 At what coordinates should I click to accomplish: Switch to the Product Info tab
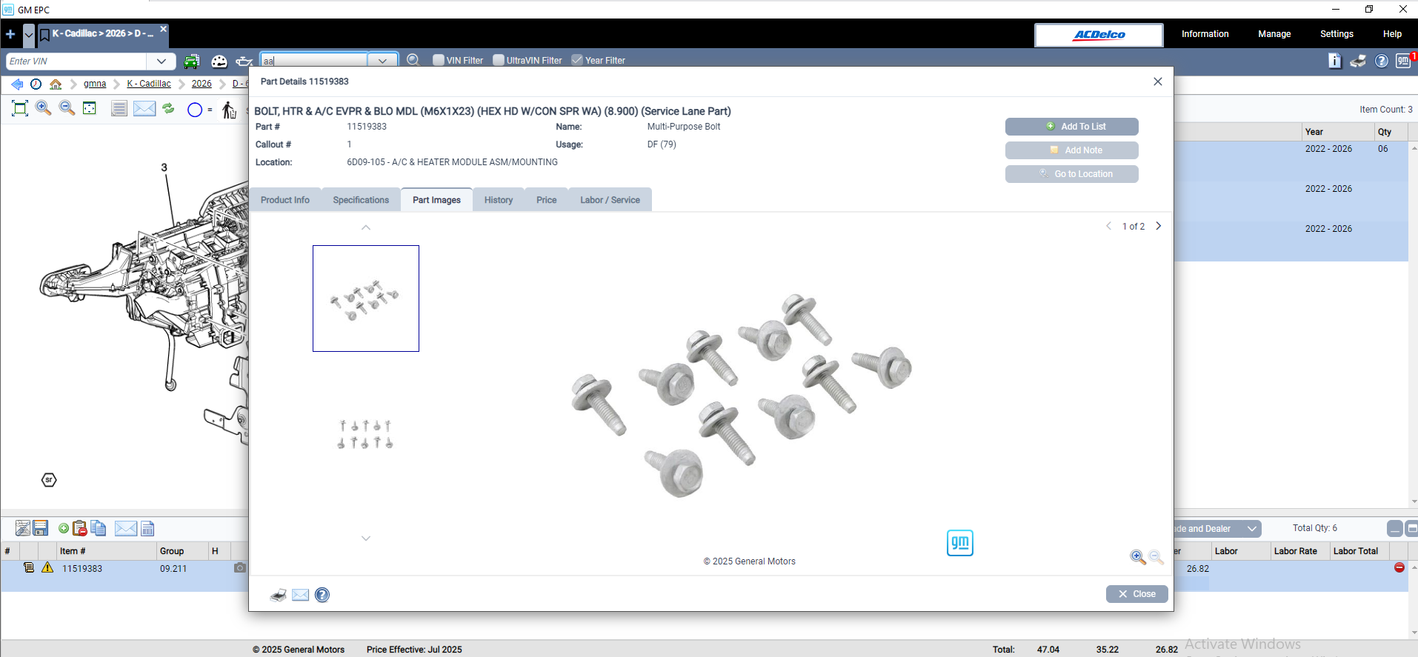click(285, 200)
